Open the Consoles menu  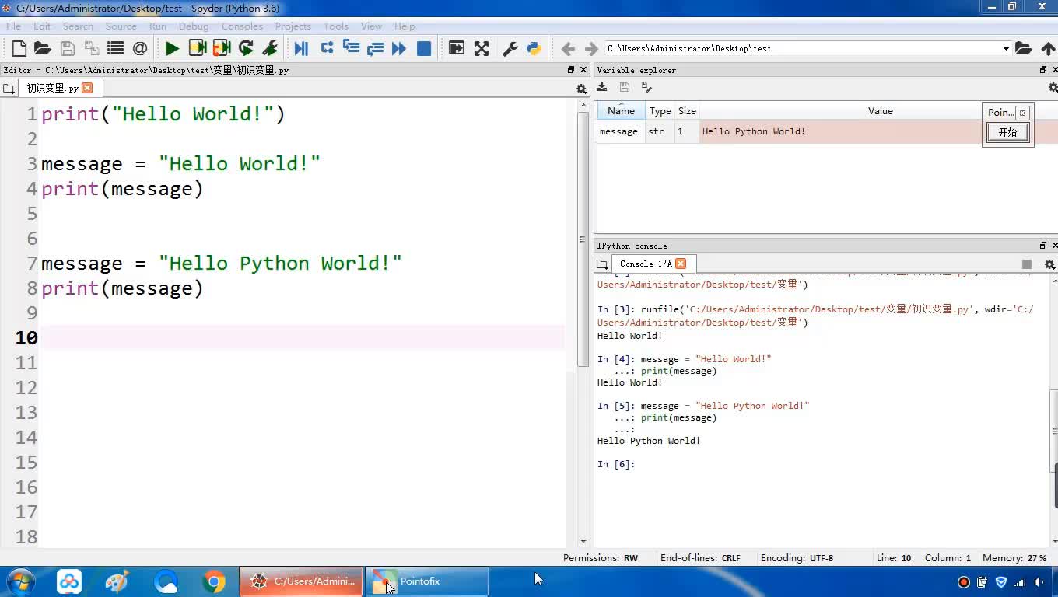[x=241, y=26]
